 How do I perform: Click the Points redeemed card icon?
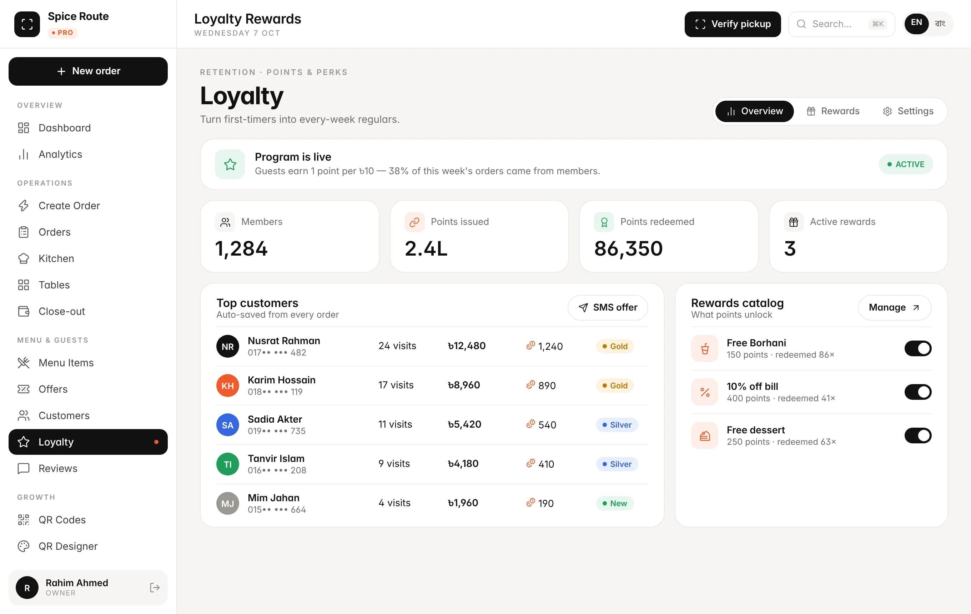(604, 222)
